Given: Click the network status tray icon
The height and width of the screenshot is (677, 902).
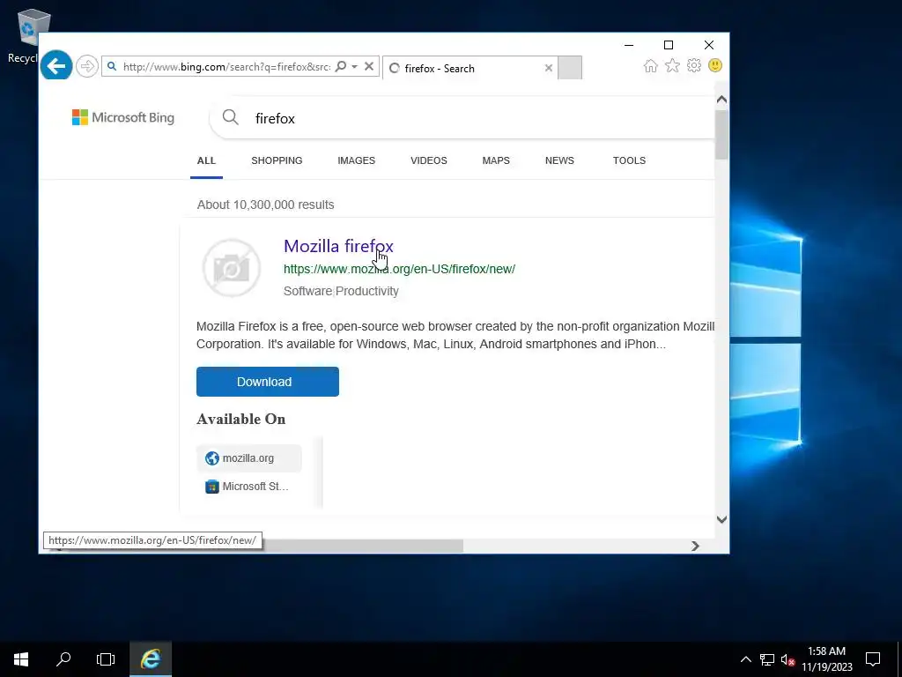Looking at the screenshot, I should tap(767, 659).
